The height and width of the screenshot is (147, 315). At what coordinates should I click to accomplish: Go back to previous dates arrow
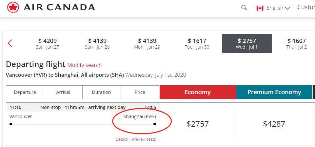click(10, 43)
